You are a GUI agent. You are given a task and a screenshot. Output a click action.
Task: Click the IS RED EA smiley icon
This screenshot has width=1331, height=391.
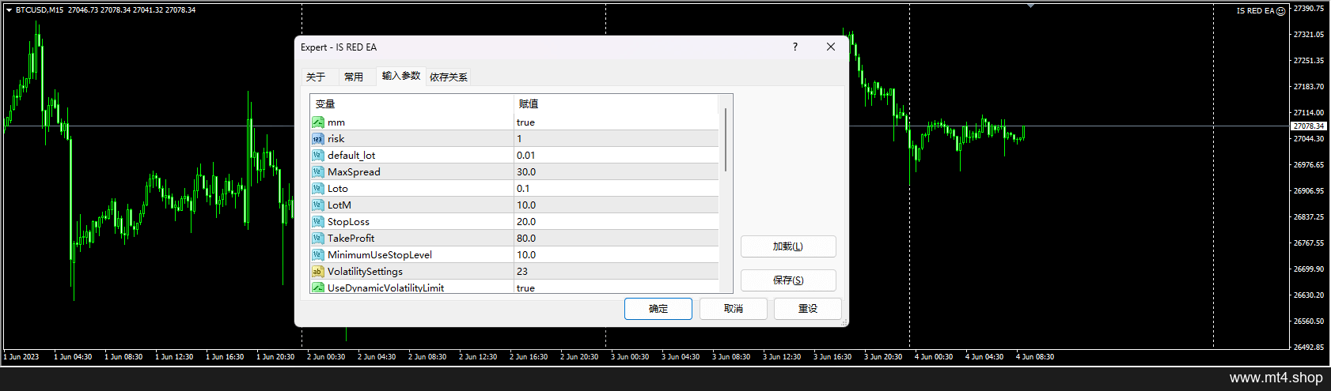point(1281,11)
